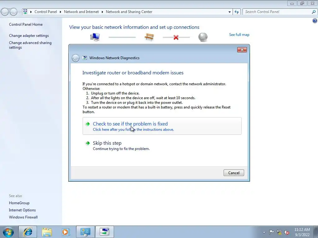Select Control Panel breadcrumb

tap(46, 12)
